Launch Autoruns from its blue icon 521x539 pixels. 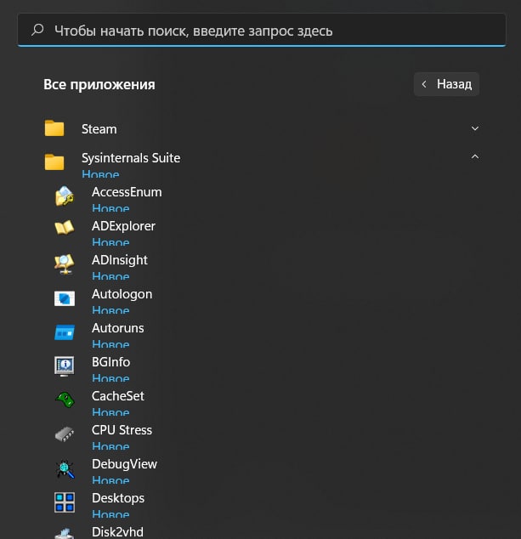click(x=65, y=332)
